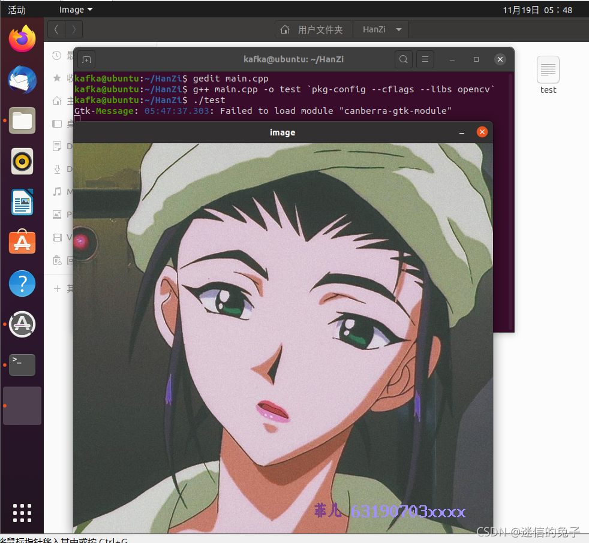Expand the HanZi path bar dropdown
589x543 pixels.
(399, 29)
